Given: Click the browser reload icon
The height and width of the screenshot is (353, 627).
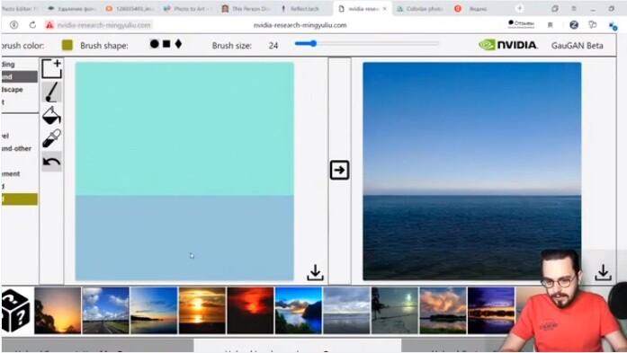Looking at the screenshot, I should [x=32, y=25].
